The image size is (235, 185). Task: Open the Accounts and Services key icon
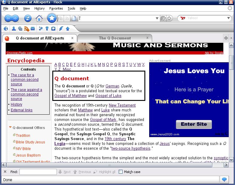[47, 29]
